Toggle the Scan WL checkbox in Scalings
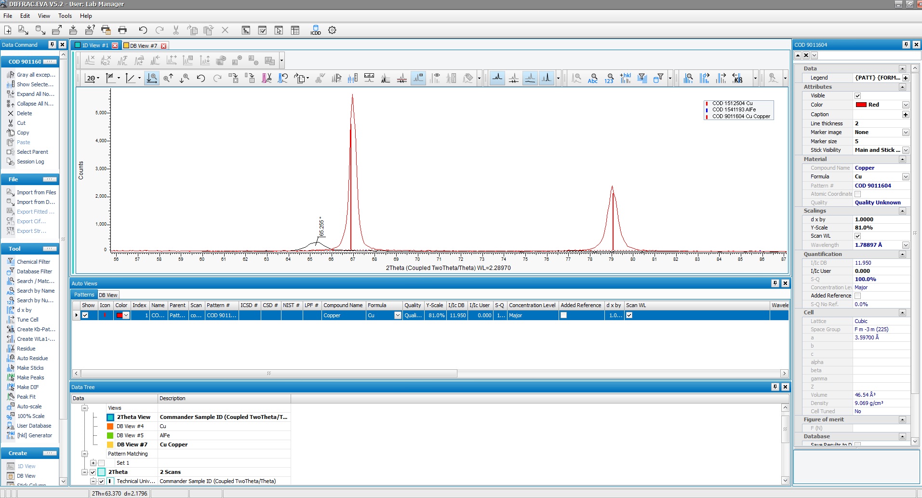This screenshot has height=498, width=922. click(857, 236)
